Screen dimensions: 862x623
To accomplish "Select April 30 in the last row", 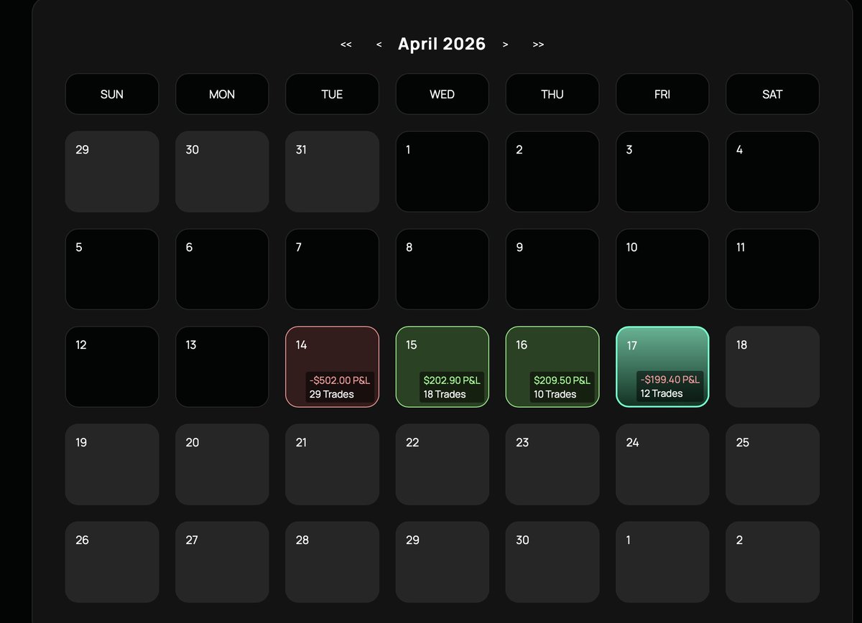I will click(552, 562).
